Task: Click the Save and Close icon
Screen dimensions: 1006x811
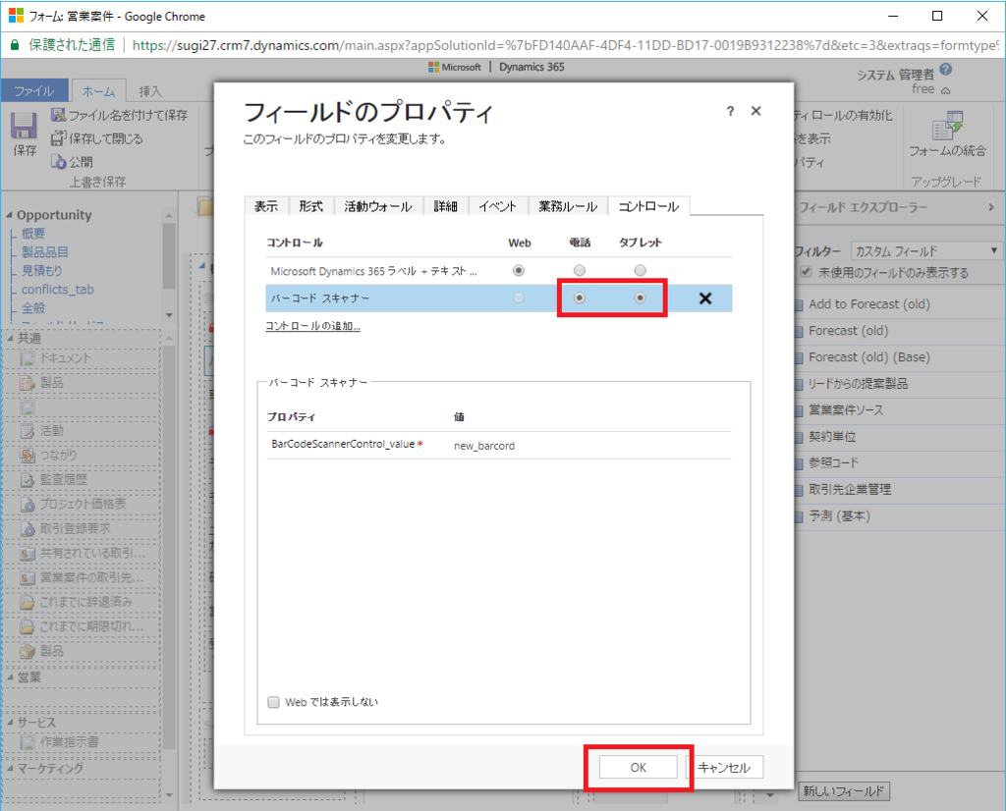Action: [x=58, y=137]
